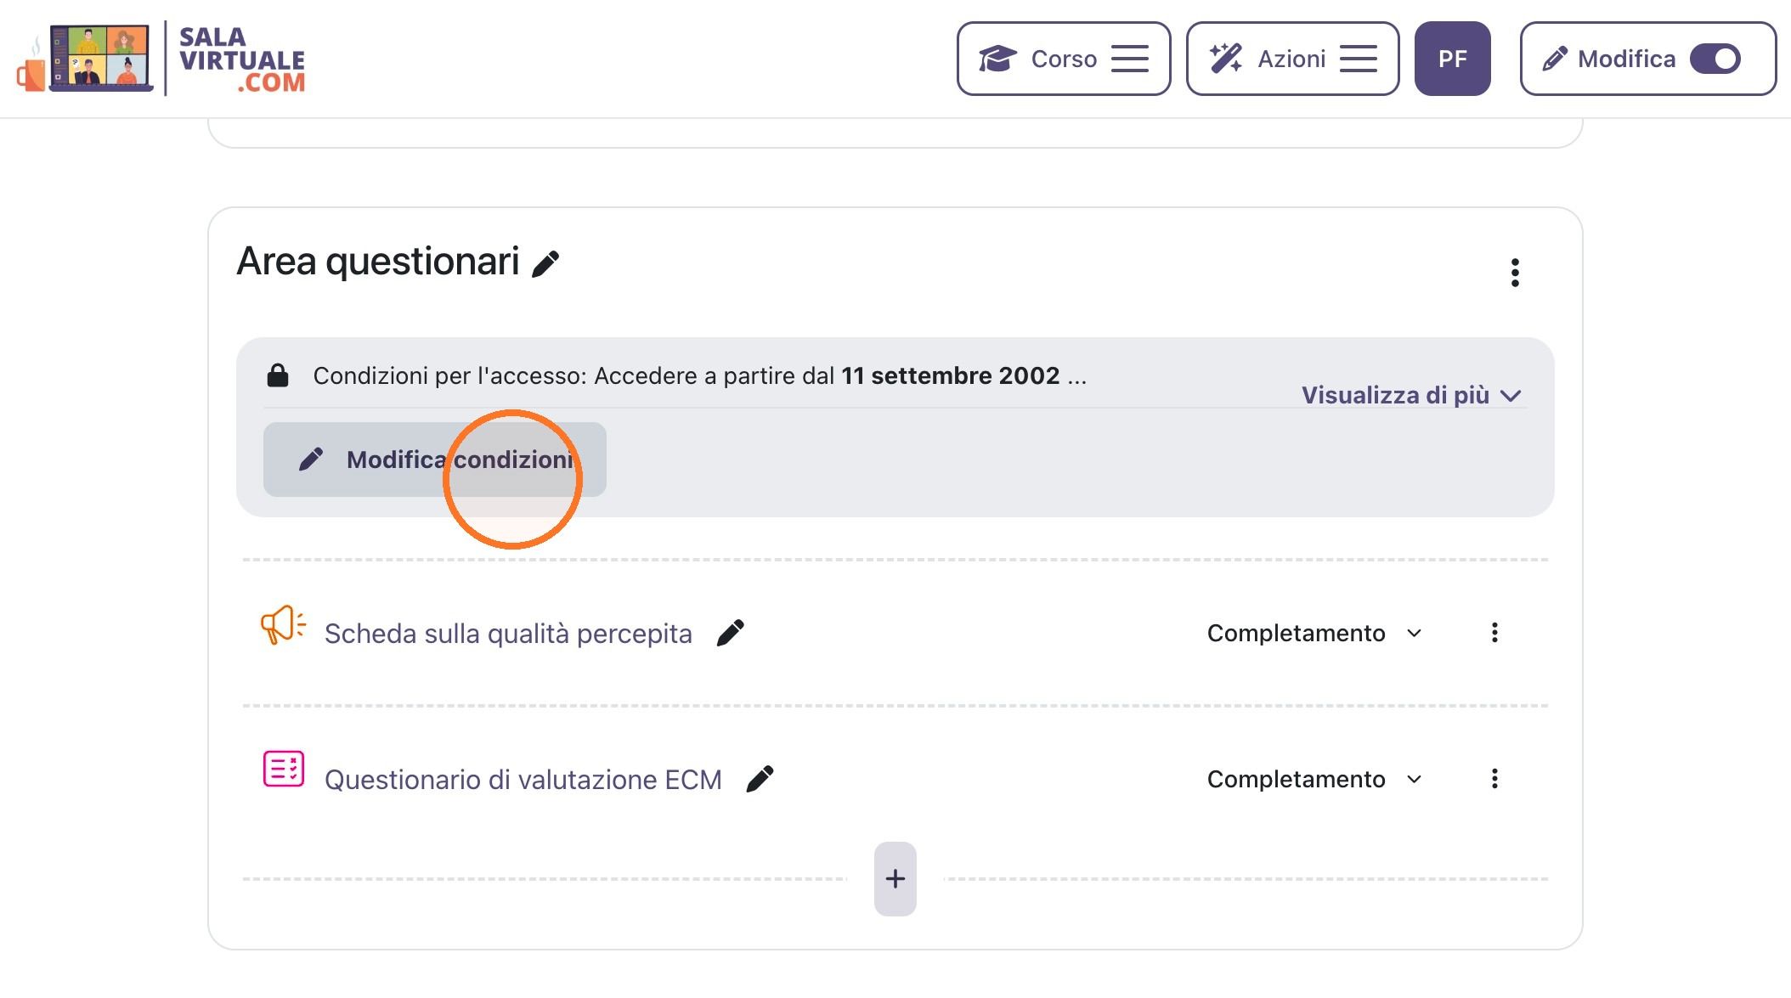Open the Questionario di valutazione ECM link
The image size is (1791, 998).
tap(523, 780)
